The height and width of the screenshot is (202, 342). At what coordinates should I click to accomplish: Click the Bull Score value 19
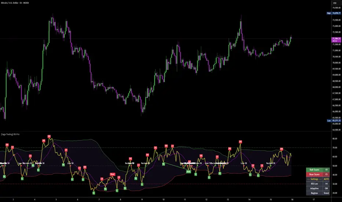[326, 170]
